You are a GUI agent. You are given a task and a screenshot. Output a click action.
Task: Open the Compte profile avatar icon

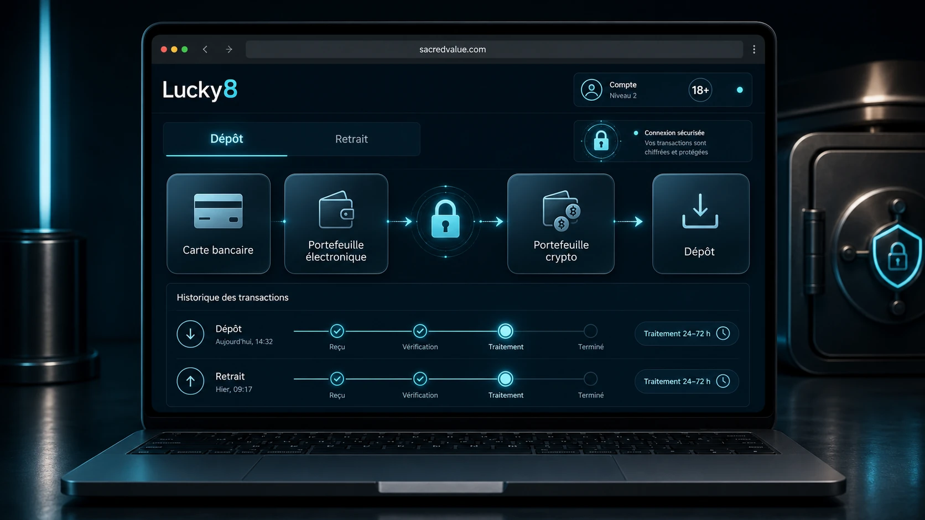pos(591,90)
